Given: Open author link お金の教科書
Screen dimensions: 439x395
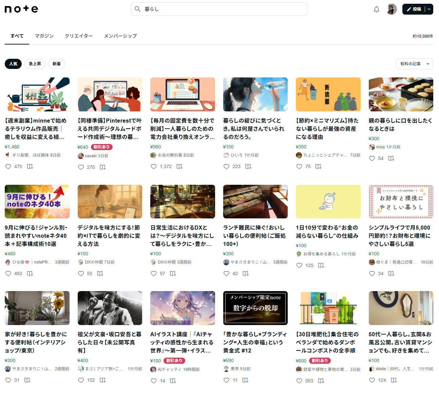Looking at the screenshot, I should [170, 155].
